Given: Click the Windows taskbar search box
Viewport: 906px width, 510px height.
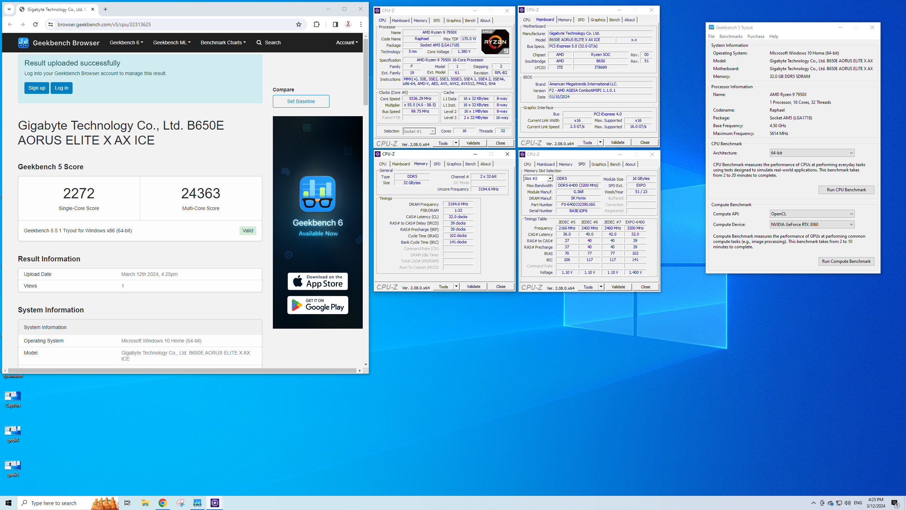Looking at the screenshot, I should 68,503.
